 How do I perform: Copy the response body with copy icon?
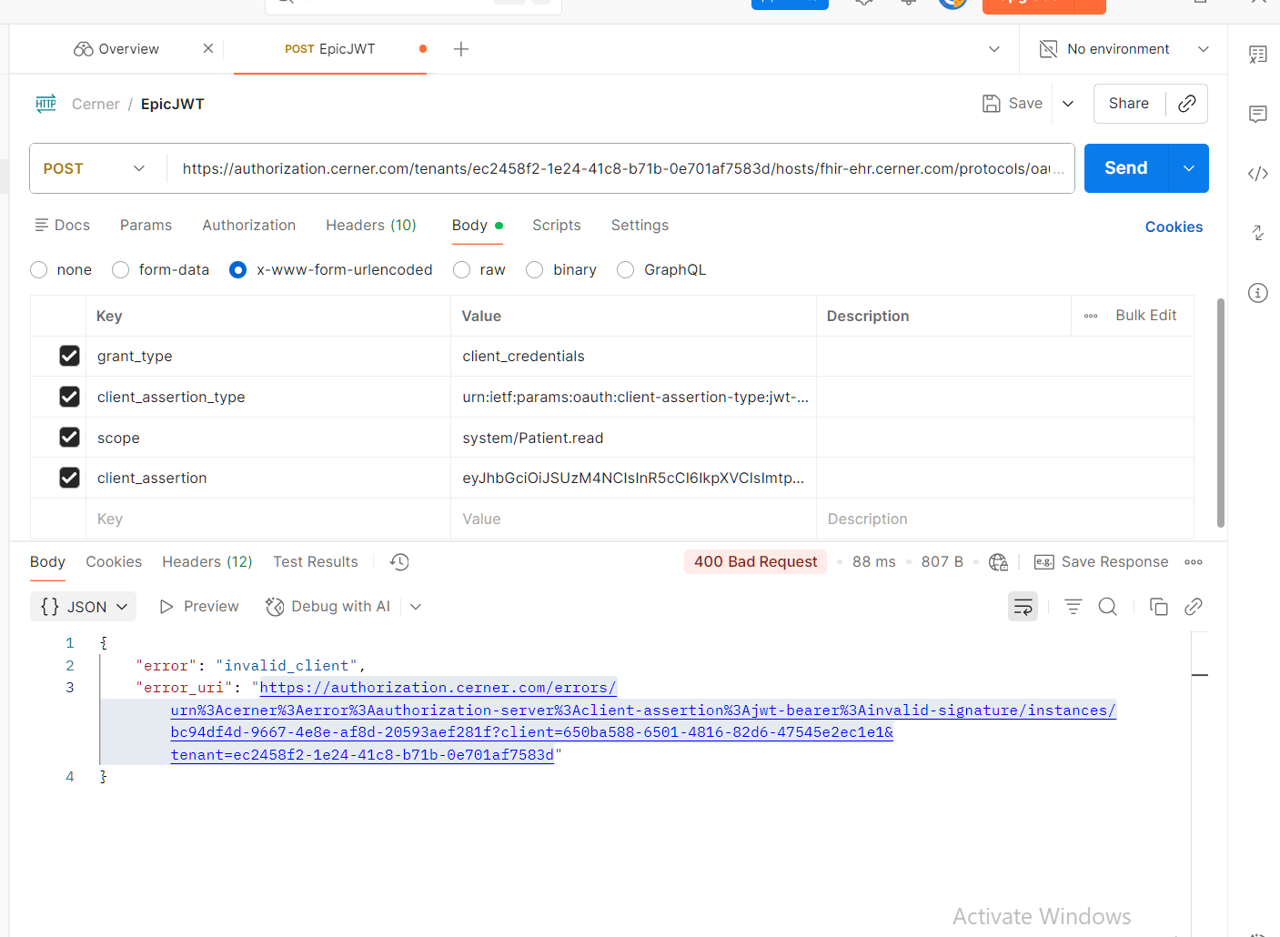point(1158,607)
